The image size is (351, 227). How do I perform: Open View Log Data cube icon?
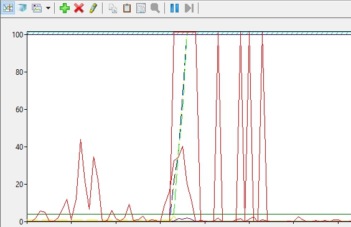[x=22, y=8]
